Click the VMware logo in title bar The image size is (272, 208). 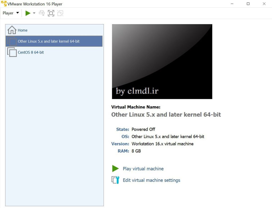(x=4, y=4)
